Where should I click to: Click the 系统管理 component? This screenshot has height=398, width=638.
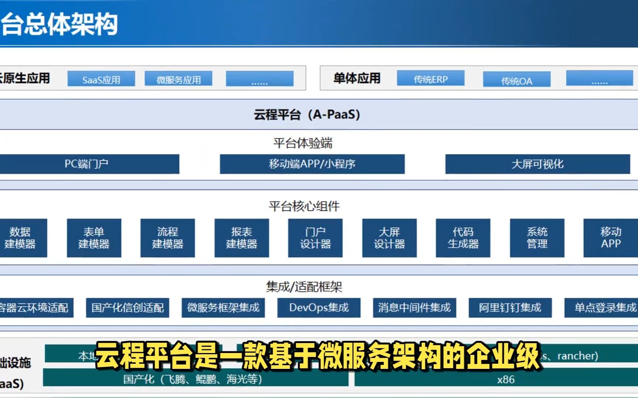pyautogui.click(x=537, y=238)
